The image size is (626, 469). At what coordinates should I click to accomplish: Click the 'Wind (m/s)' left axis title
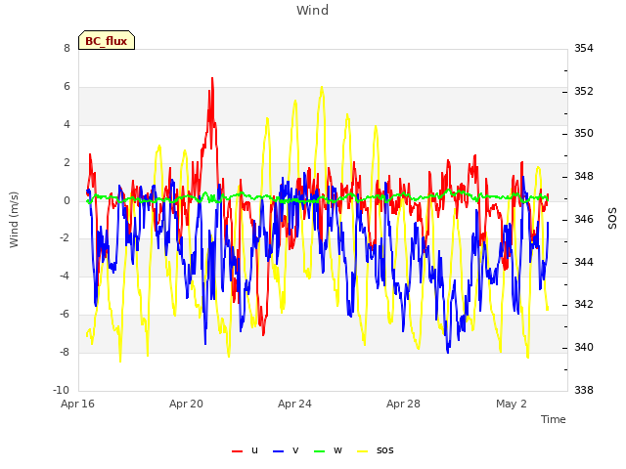pos(14,220)
